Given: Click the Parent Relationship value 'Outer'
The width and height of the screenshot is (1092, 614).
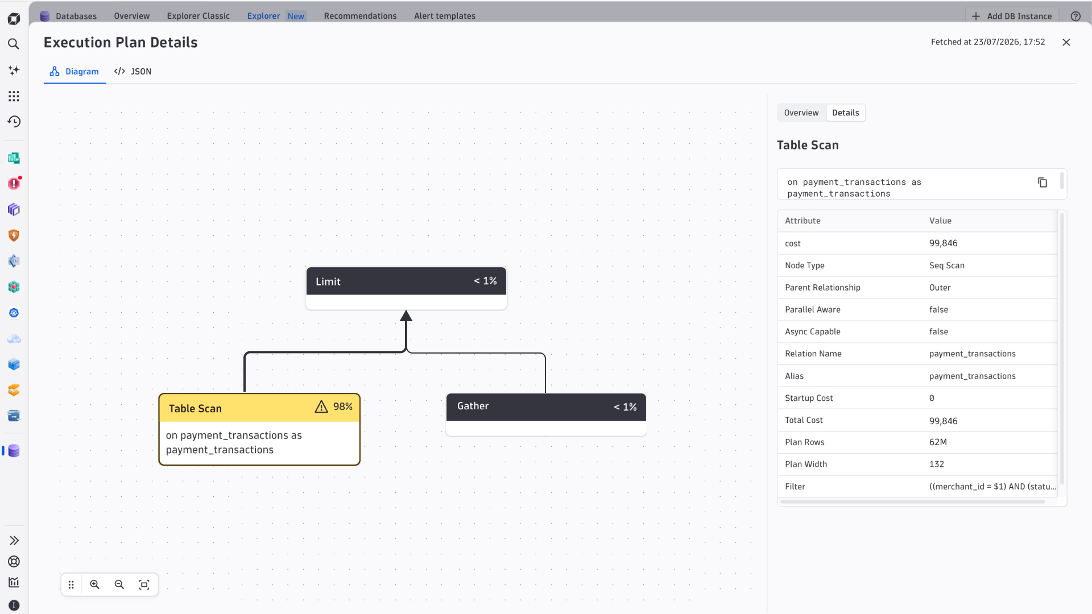Looking at the screenshot, I should click(940, 288).
